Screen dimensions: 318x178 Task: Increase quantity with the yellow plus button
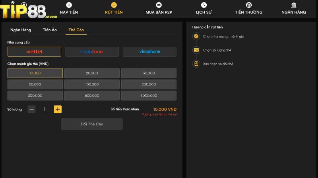(x=58, y=109)
